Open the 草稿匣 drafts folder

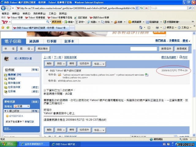click(12, 79)
